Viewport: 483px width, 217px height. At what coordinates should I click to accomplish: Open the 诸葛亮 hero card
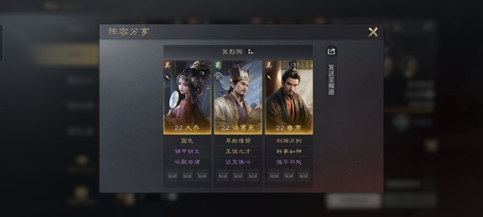(238, 97)
